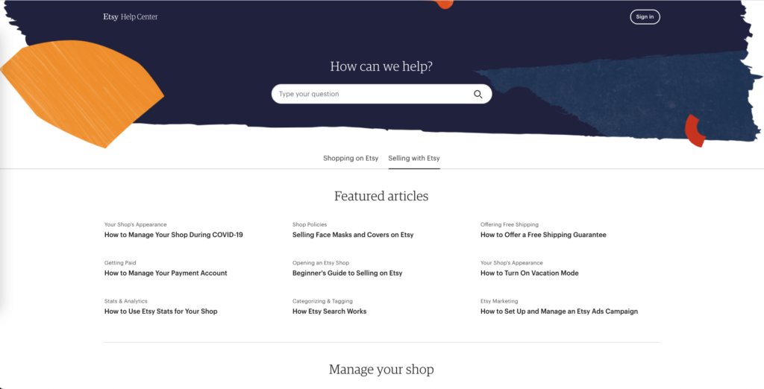Click the Shop Policies category label

pyautogui.click(x=310, y=224)
